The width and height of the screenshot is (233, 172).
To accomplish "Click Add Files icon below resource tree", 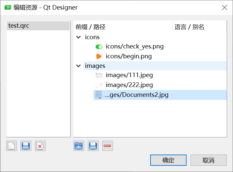I will pos(93,146).
